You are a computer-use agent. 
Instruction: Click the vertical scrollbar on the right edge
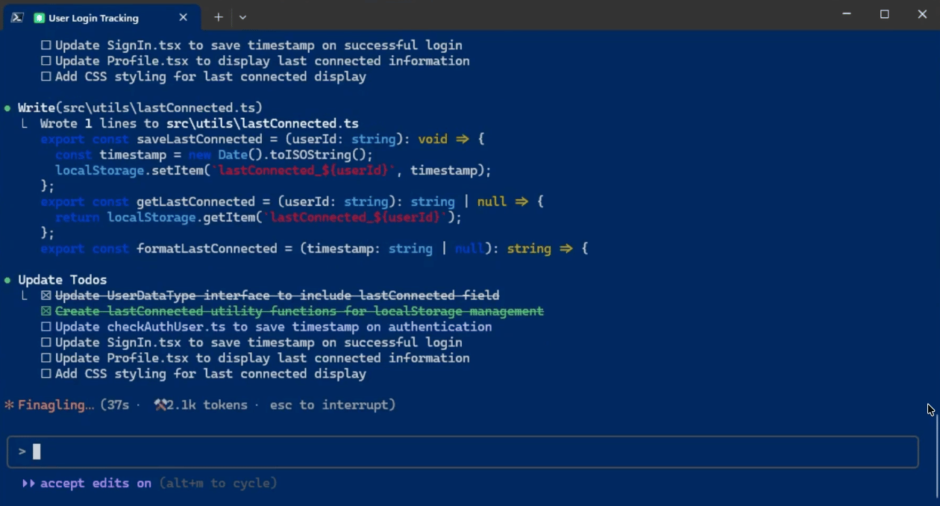[x=936, y=455]
